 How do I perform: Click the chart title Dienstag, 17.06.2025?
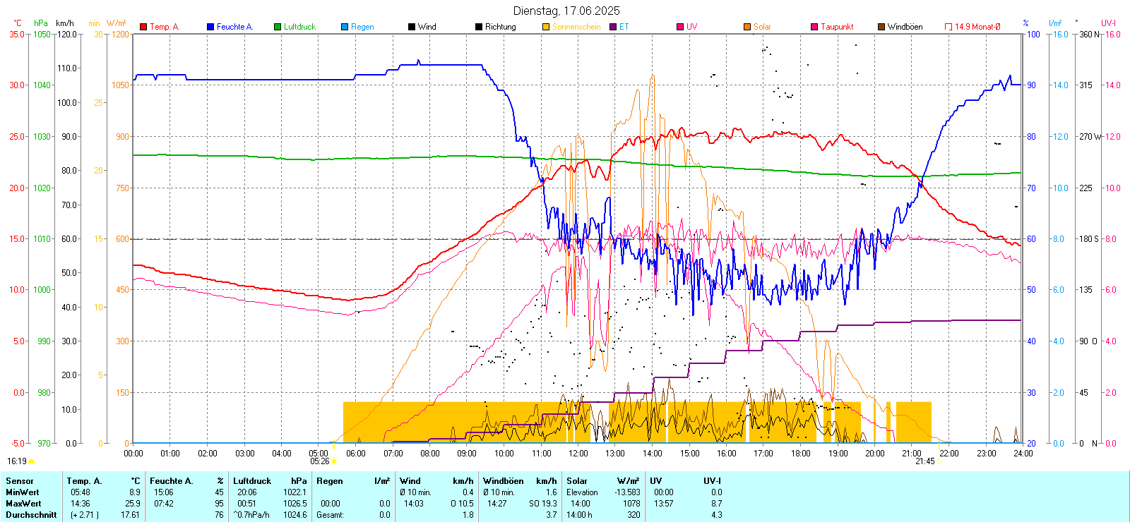[566, 11]
